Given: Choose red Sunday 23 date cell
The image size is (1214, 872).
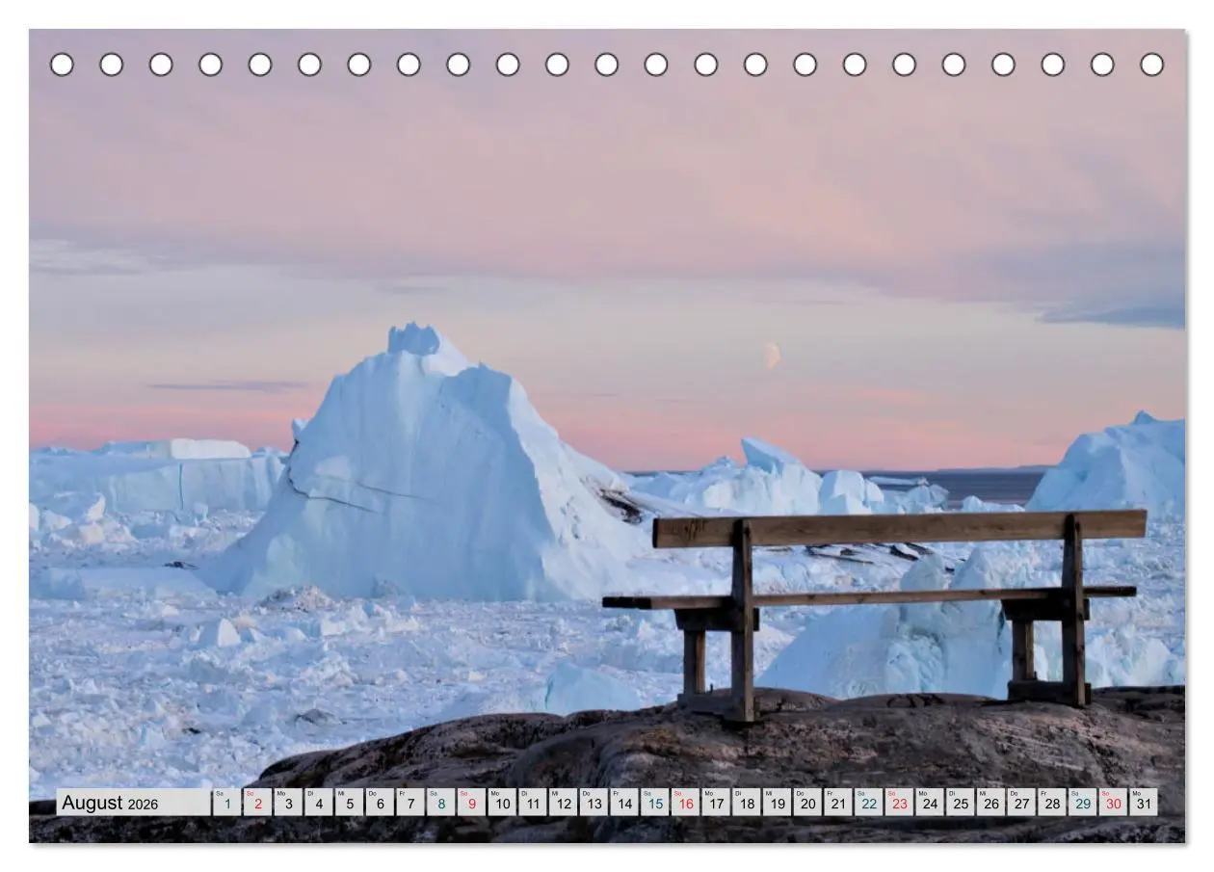Looking at the screenshot, I should [x=899, y=803].
